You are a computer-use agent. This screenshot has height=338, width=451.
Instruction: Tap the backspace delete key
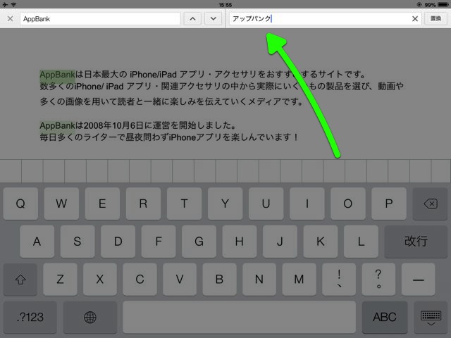(431, 204)
